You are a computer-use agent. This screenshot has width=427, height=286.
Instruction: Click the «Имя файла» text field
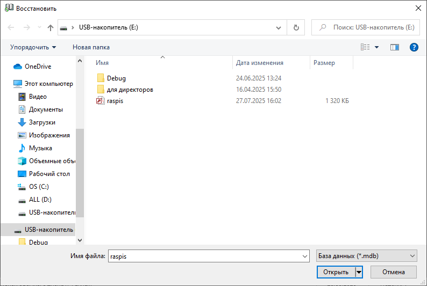(x=208, y=256)
